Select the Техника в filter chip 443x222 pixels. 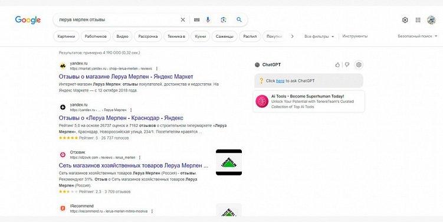point(176,37)
